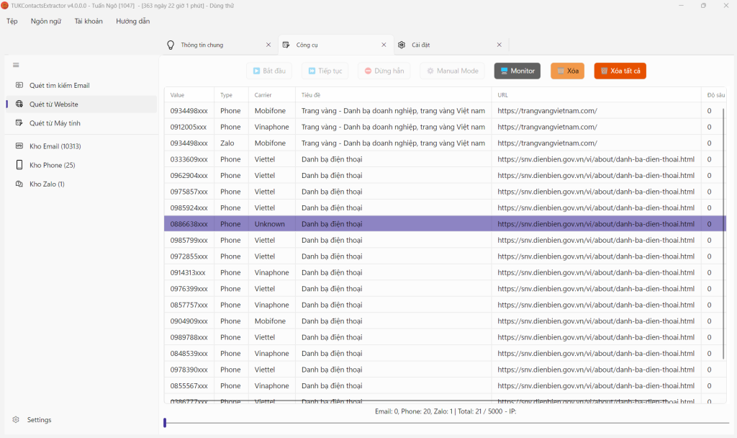
Task: Sort by the Carrier column header
Action: click(x=262, y=95)
